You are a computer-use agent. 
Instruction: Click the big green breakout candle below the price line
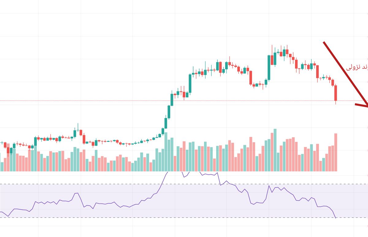click(169, 112)
